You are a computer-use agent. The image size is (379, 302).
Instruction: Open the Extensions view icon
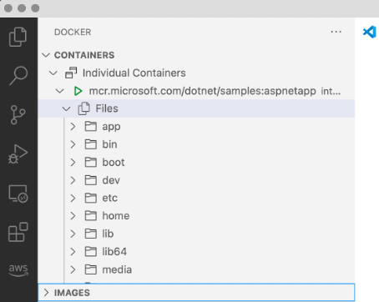pyautogui.click(x=18, y=232)
